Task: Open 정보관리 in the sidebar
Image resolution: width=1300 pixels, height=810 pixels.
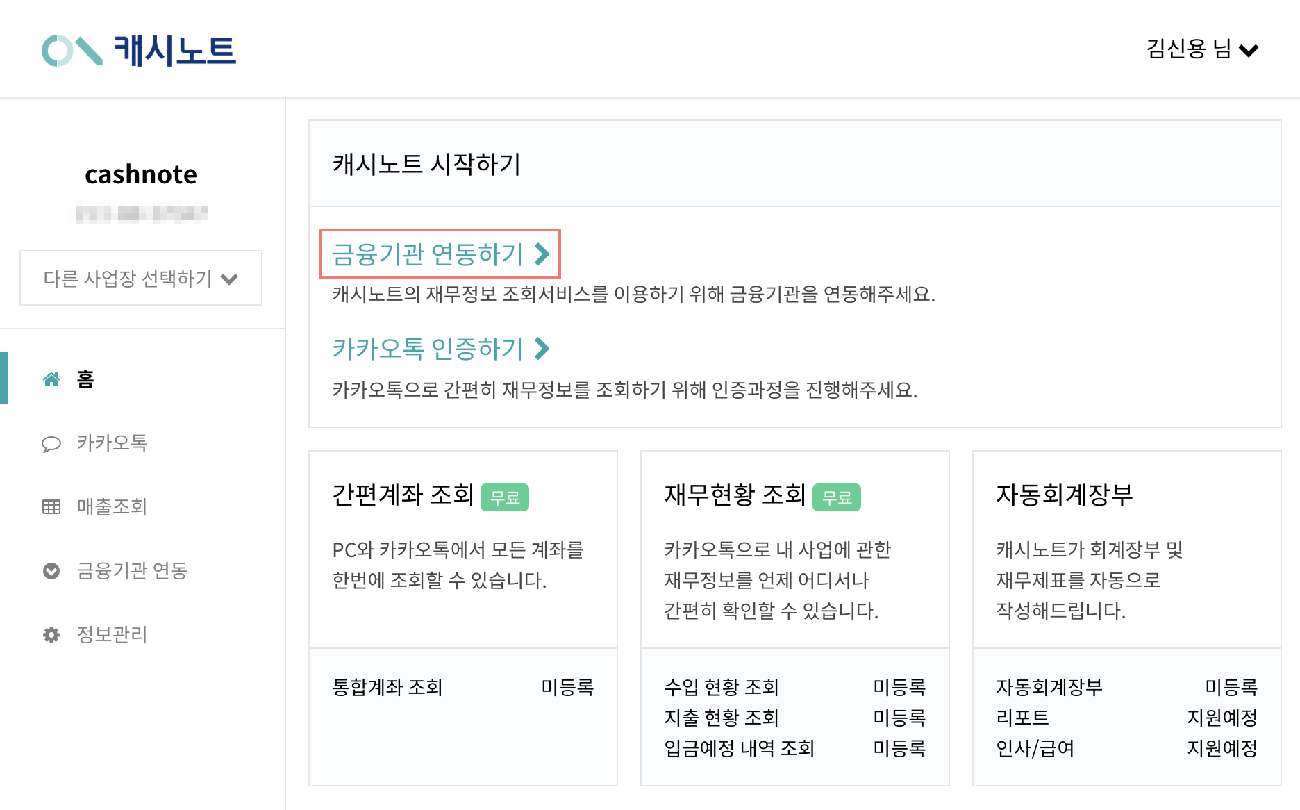Action: [112, 635]
